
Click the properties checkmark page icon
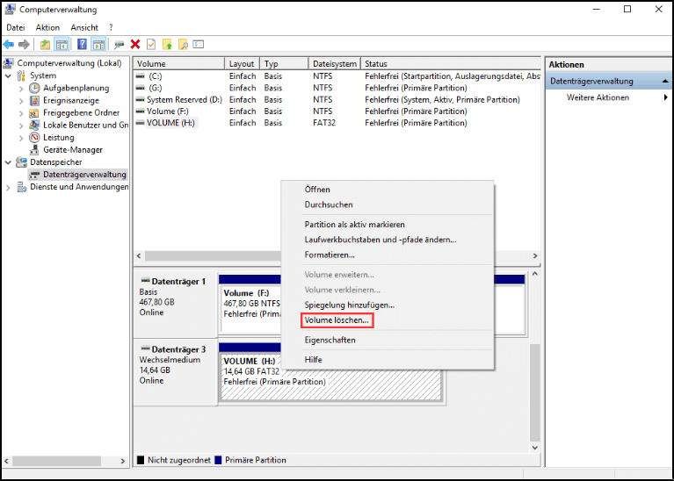(x=151, y=44)
